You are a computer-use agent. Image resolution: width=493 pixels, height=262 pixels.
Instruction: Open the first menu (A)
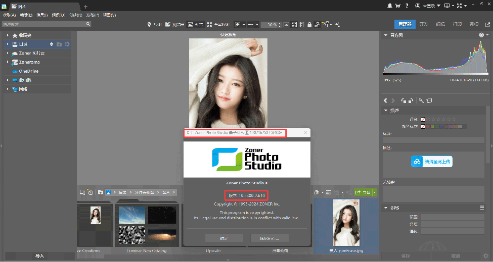click(x=10, y=15)
